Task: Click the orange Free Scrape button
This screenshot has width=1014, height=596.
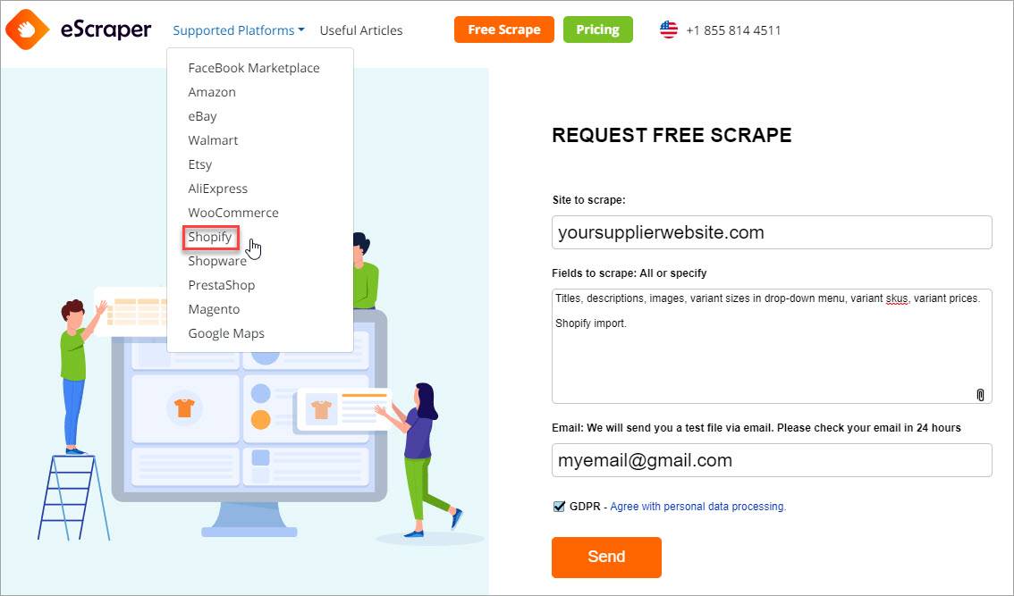Action: [x=503, y=29]
